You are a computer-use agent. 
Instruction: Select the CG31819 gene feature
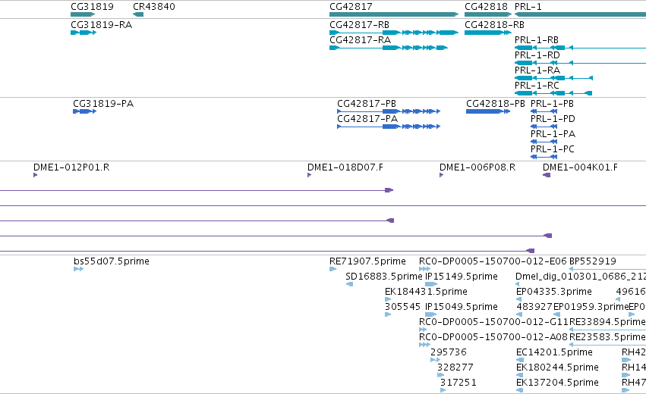pos(83,14)
